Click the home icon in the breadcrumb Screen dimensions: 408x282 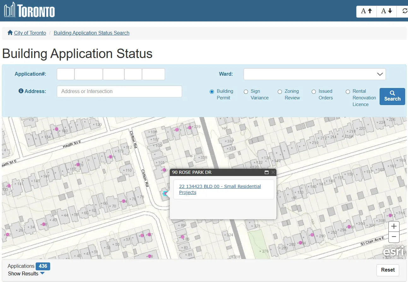(9, 32)
